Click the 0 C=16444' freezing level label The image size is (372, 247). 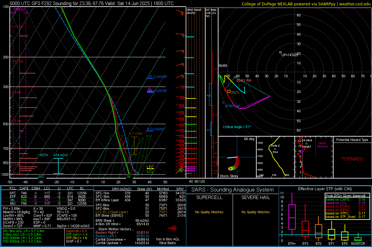155,129
